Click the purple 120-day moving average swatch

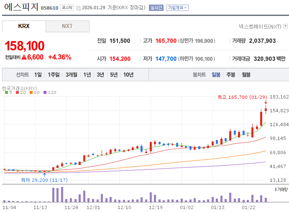[x=45, y=92]
